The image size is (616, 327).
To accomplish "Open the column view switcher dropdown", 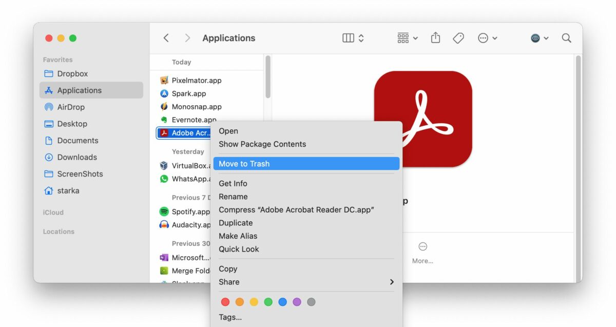I will point(353,38).
